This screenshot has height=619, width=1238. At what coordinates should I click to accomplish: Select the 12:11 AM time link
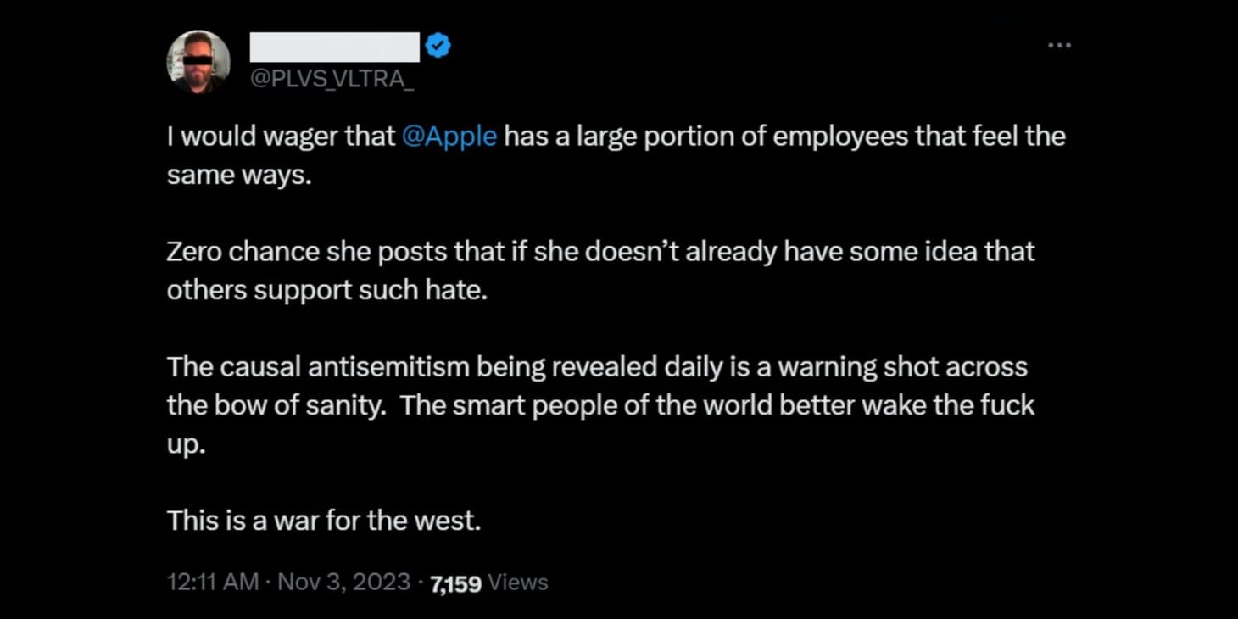click(213, 583)
